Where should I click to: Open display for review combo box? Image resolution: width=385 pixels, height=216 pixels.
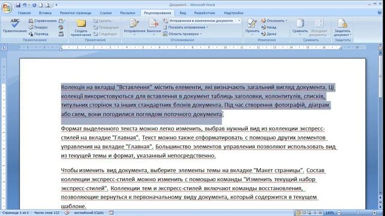205,21
